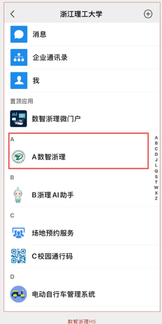Open the 电动自行车管理系统 entry label
The image size is (162, 324).
point(63,294)
